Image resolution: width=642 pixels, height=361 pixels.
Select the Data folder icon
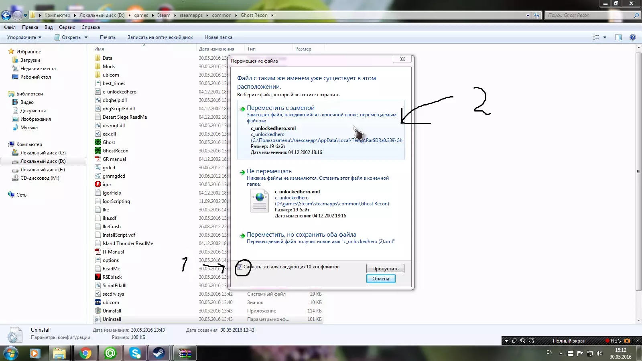tap(98, 58)
